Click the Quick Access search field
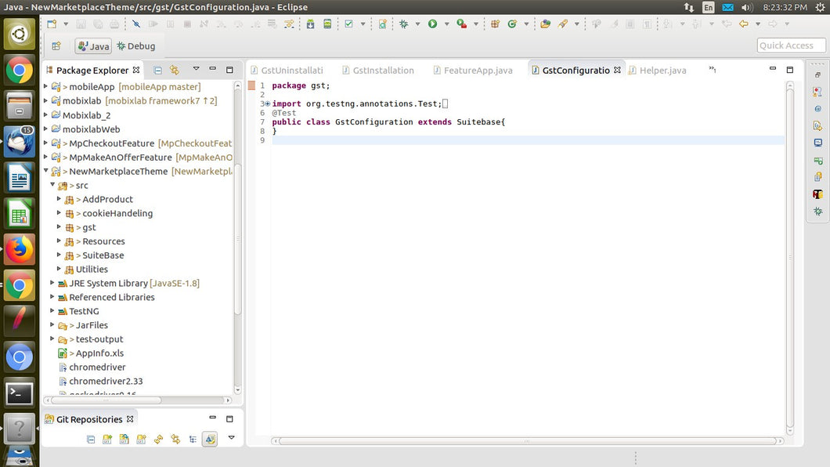Image resolution: width=830 pixels, height=467 pixels. [791, 45]
